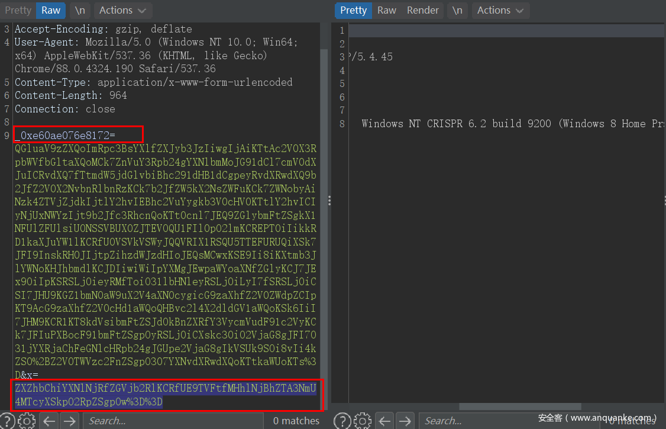
Task: Open help icon in response panel
Action: coord(342,421)
